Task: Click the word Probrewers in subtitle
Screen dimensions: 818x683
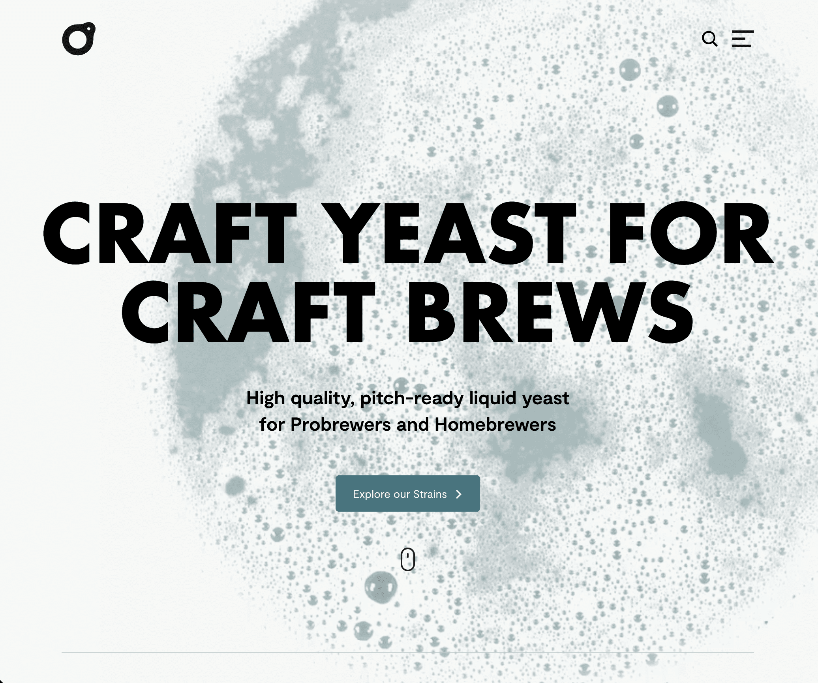Action: coord(341,425)
